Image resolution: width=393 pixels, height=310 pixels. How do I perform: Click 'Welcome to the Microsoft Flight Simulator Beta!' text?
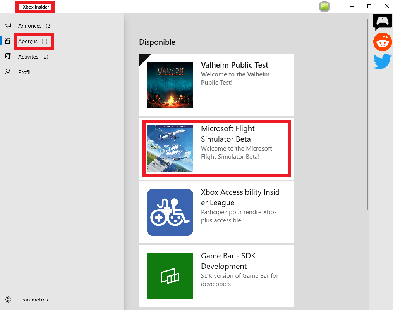point(236,152)
